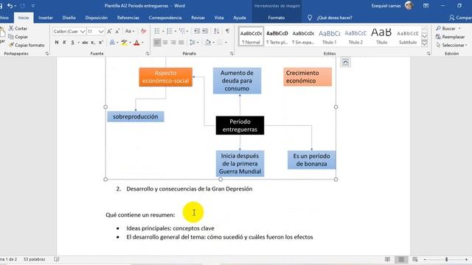Decrease indent icon in Párrafo group
The width and height of the screenshot is (472, 265).
click(x=197, y=31)
